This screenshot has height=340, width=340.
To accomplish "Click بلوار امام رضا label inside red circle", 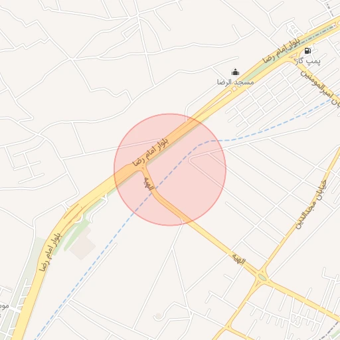I will [x=151, y=152].
